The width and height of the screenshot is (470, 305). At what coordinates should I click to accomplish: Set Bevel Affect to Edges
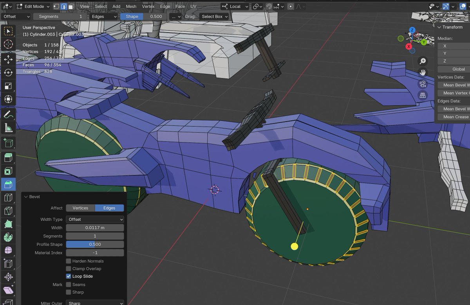click(109, 208)
